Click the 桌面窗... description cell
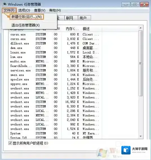 pos(90,48)
